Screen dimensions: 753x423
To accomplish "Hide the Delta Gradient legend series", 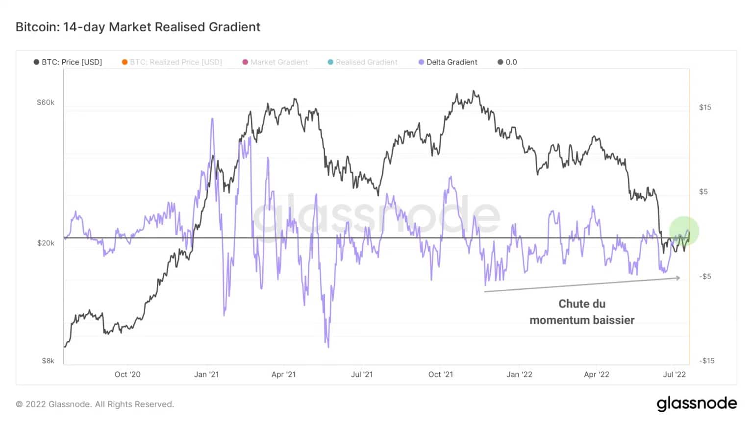I will 448,62.
